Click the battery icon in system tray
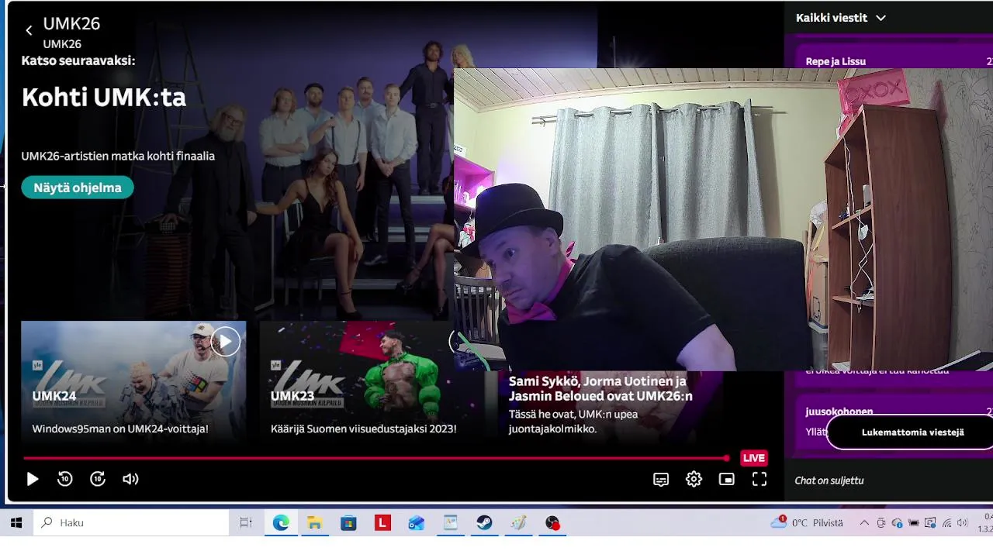Screen dimensions: 993x558 [914, 523]
